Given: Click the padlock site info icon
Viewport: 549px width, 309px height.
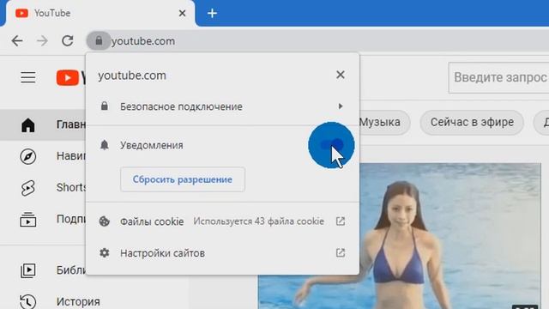Looking at the screenshot, I should (x=99, y=41).
